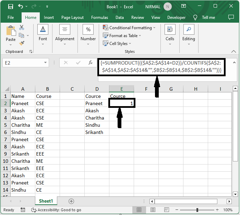This screenshot has height=215, width=240.
Task: Click the Undo arrow icon
Action: [21, 6]
